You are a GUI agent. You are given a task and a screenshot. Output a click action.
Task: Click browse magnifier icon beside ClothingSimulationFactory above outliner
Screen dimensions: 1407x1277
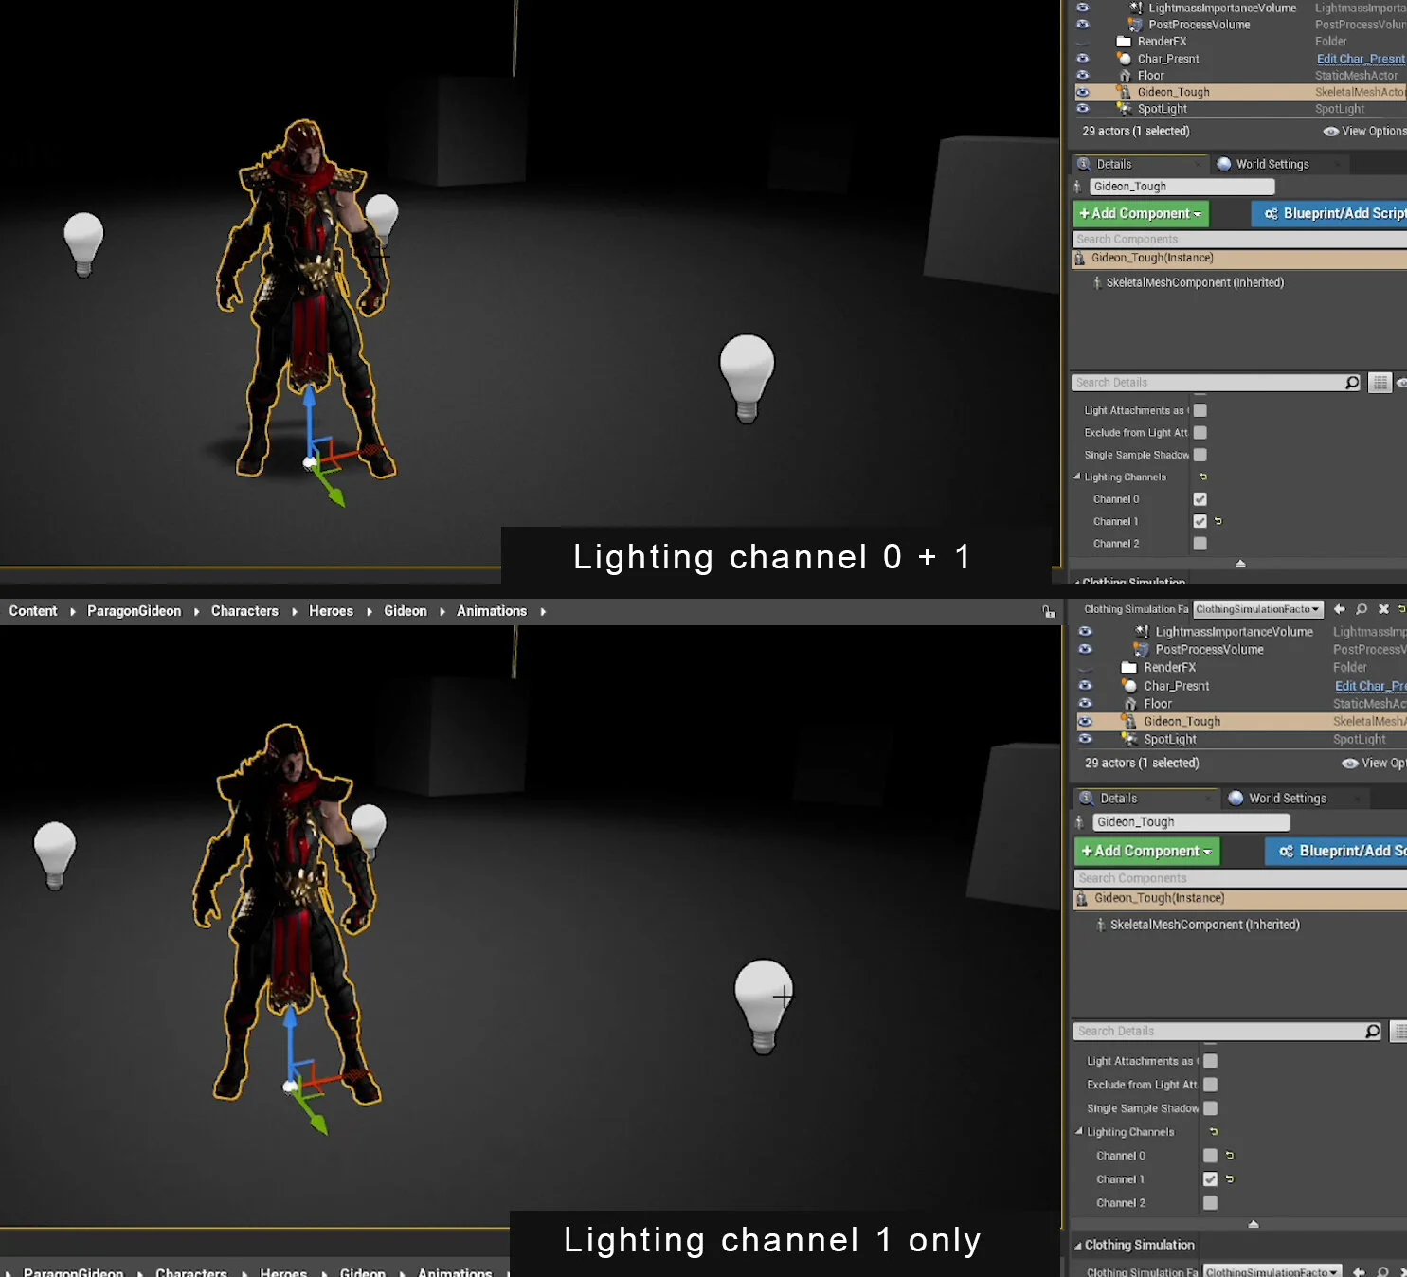1362,609
